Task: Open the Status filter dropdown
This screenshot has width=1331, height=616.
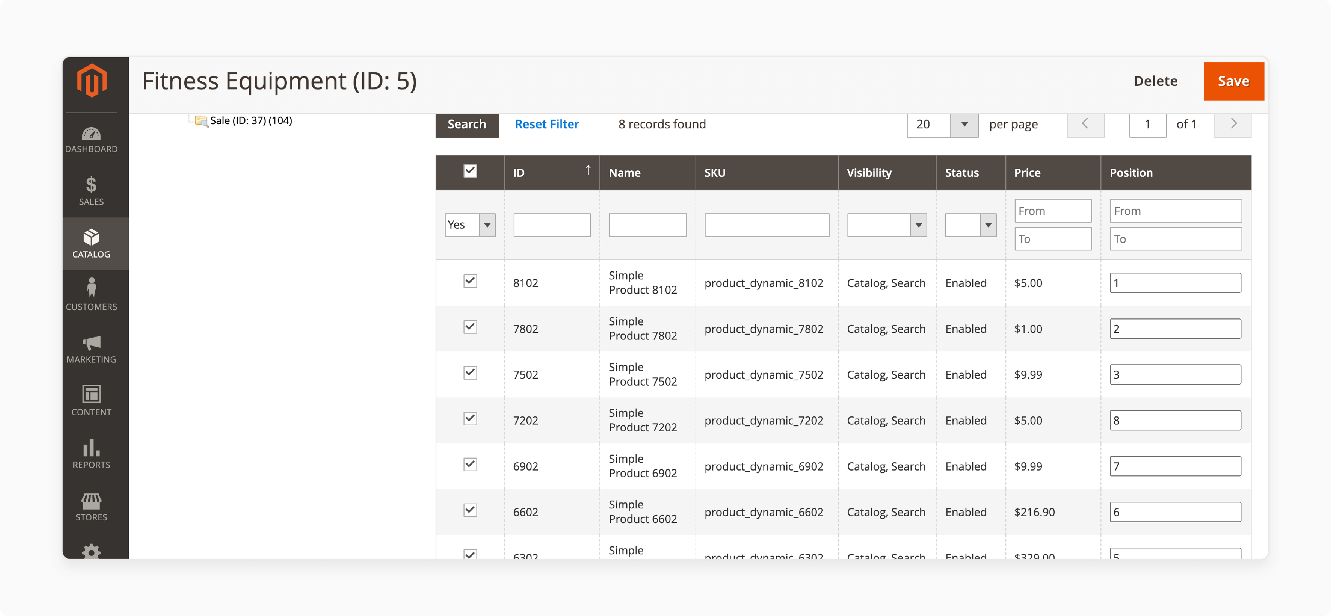Action: pos(971,224)
